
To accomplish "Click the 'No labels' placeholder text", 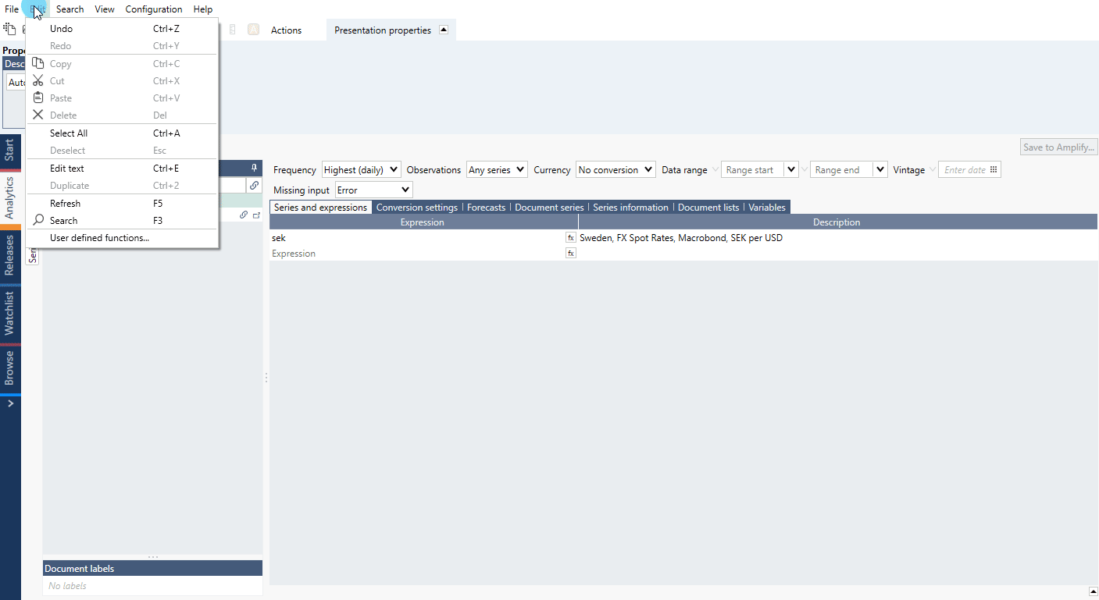I will [67, 586].
